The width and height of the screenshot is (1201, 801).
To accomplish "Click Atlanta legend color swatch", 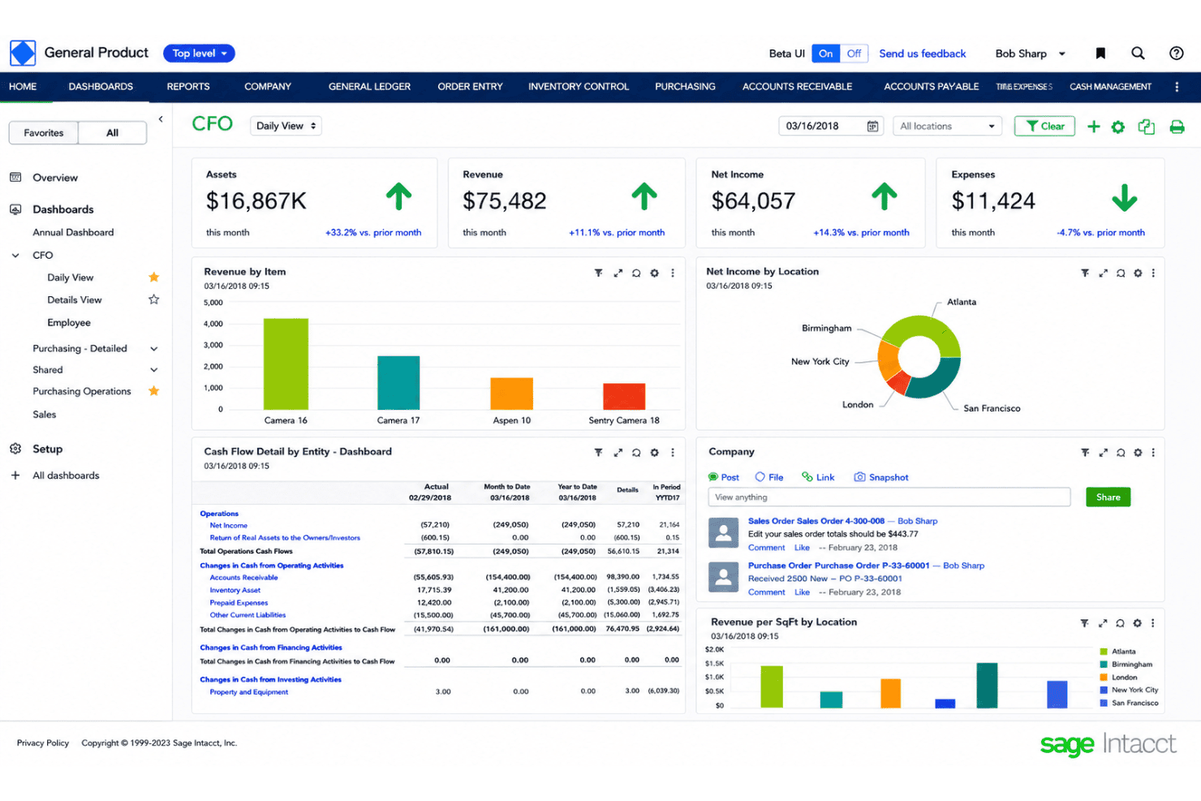I will [1104, 652].
